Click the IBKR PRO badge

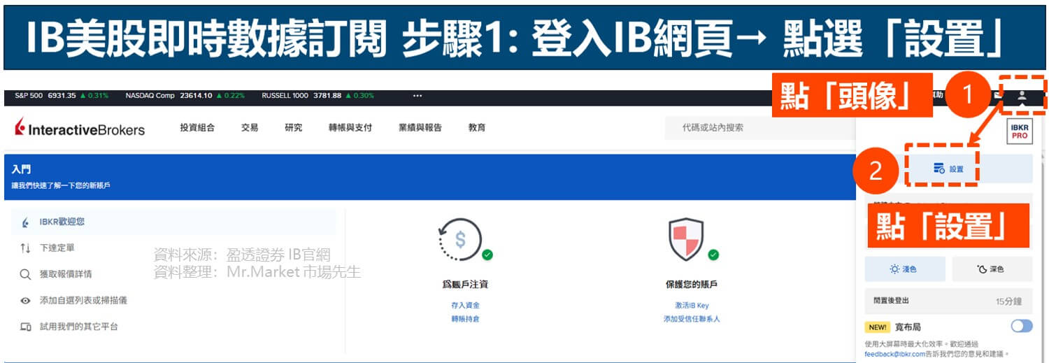click(1020, 131)
